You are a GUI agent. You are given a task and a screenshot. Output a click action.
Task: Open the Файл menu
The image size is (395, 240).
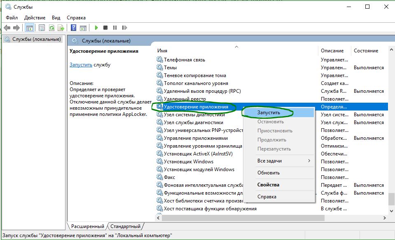coord(12,18)
